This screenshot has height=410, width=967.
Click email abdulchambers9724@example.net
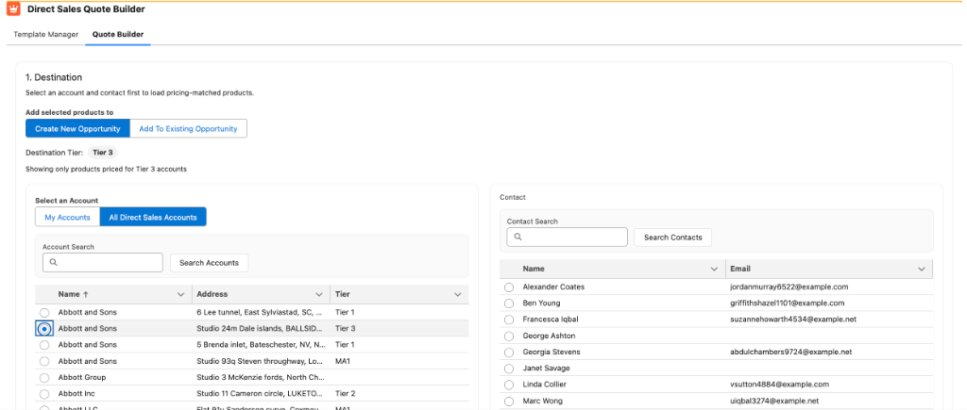coord(790,353)
